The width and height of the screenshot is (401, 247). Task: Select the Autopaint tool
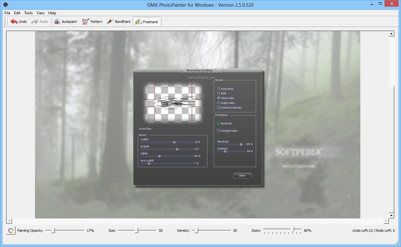pyautogui.click(x=65, y=22)
